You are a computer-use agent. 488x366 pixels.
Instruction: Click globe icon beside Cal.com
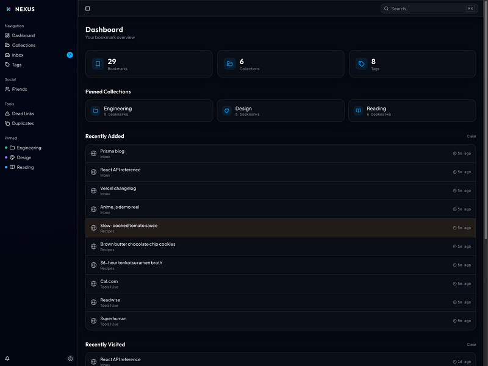(x=93, y=284)
